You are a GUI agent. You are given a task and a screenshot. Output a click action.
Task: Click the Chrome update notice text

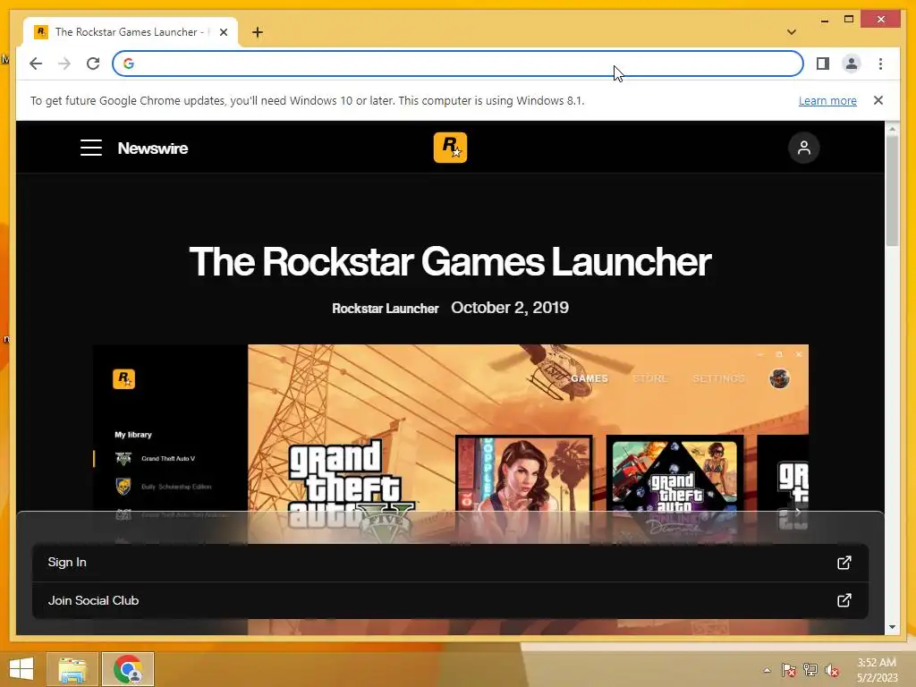point(308,100)
